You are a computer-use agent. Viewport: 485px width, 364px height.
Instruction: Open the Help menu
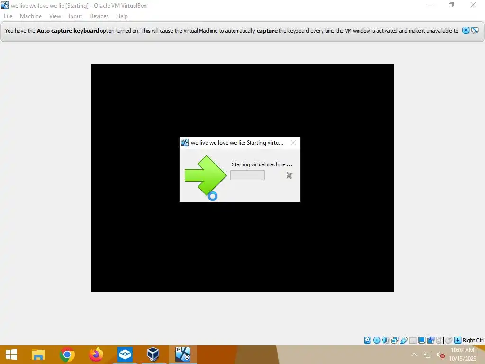pos(122,16)
